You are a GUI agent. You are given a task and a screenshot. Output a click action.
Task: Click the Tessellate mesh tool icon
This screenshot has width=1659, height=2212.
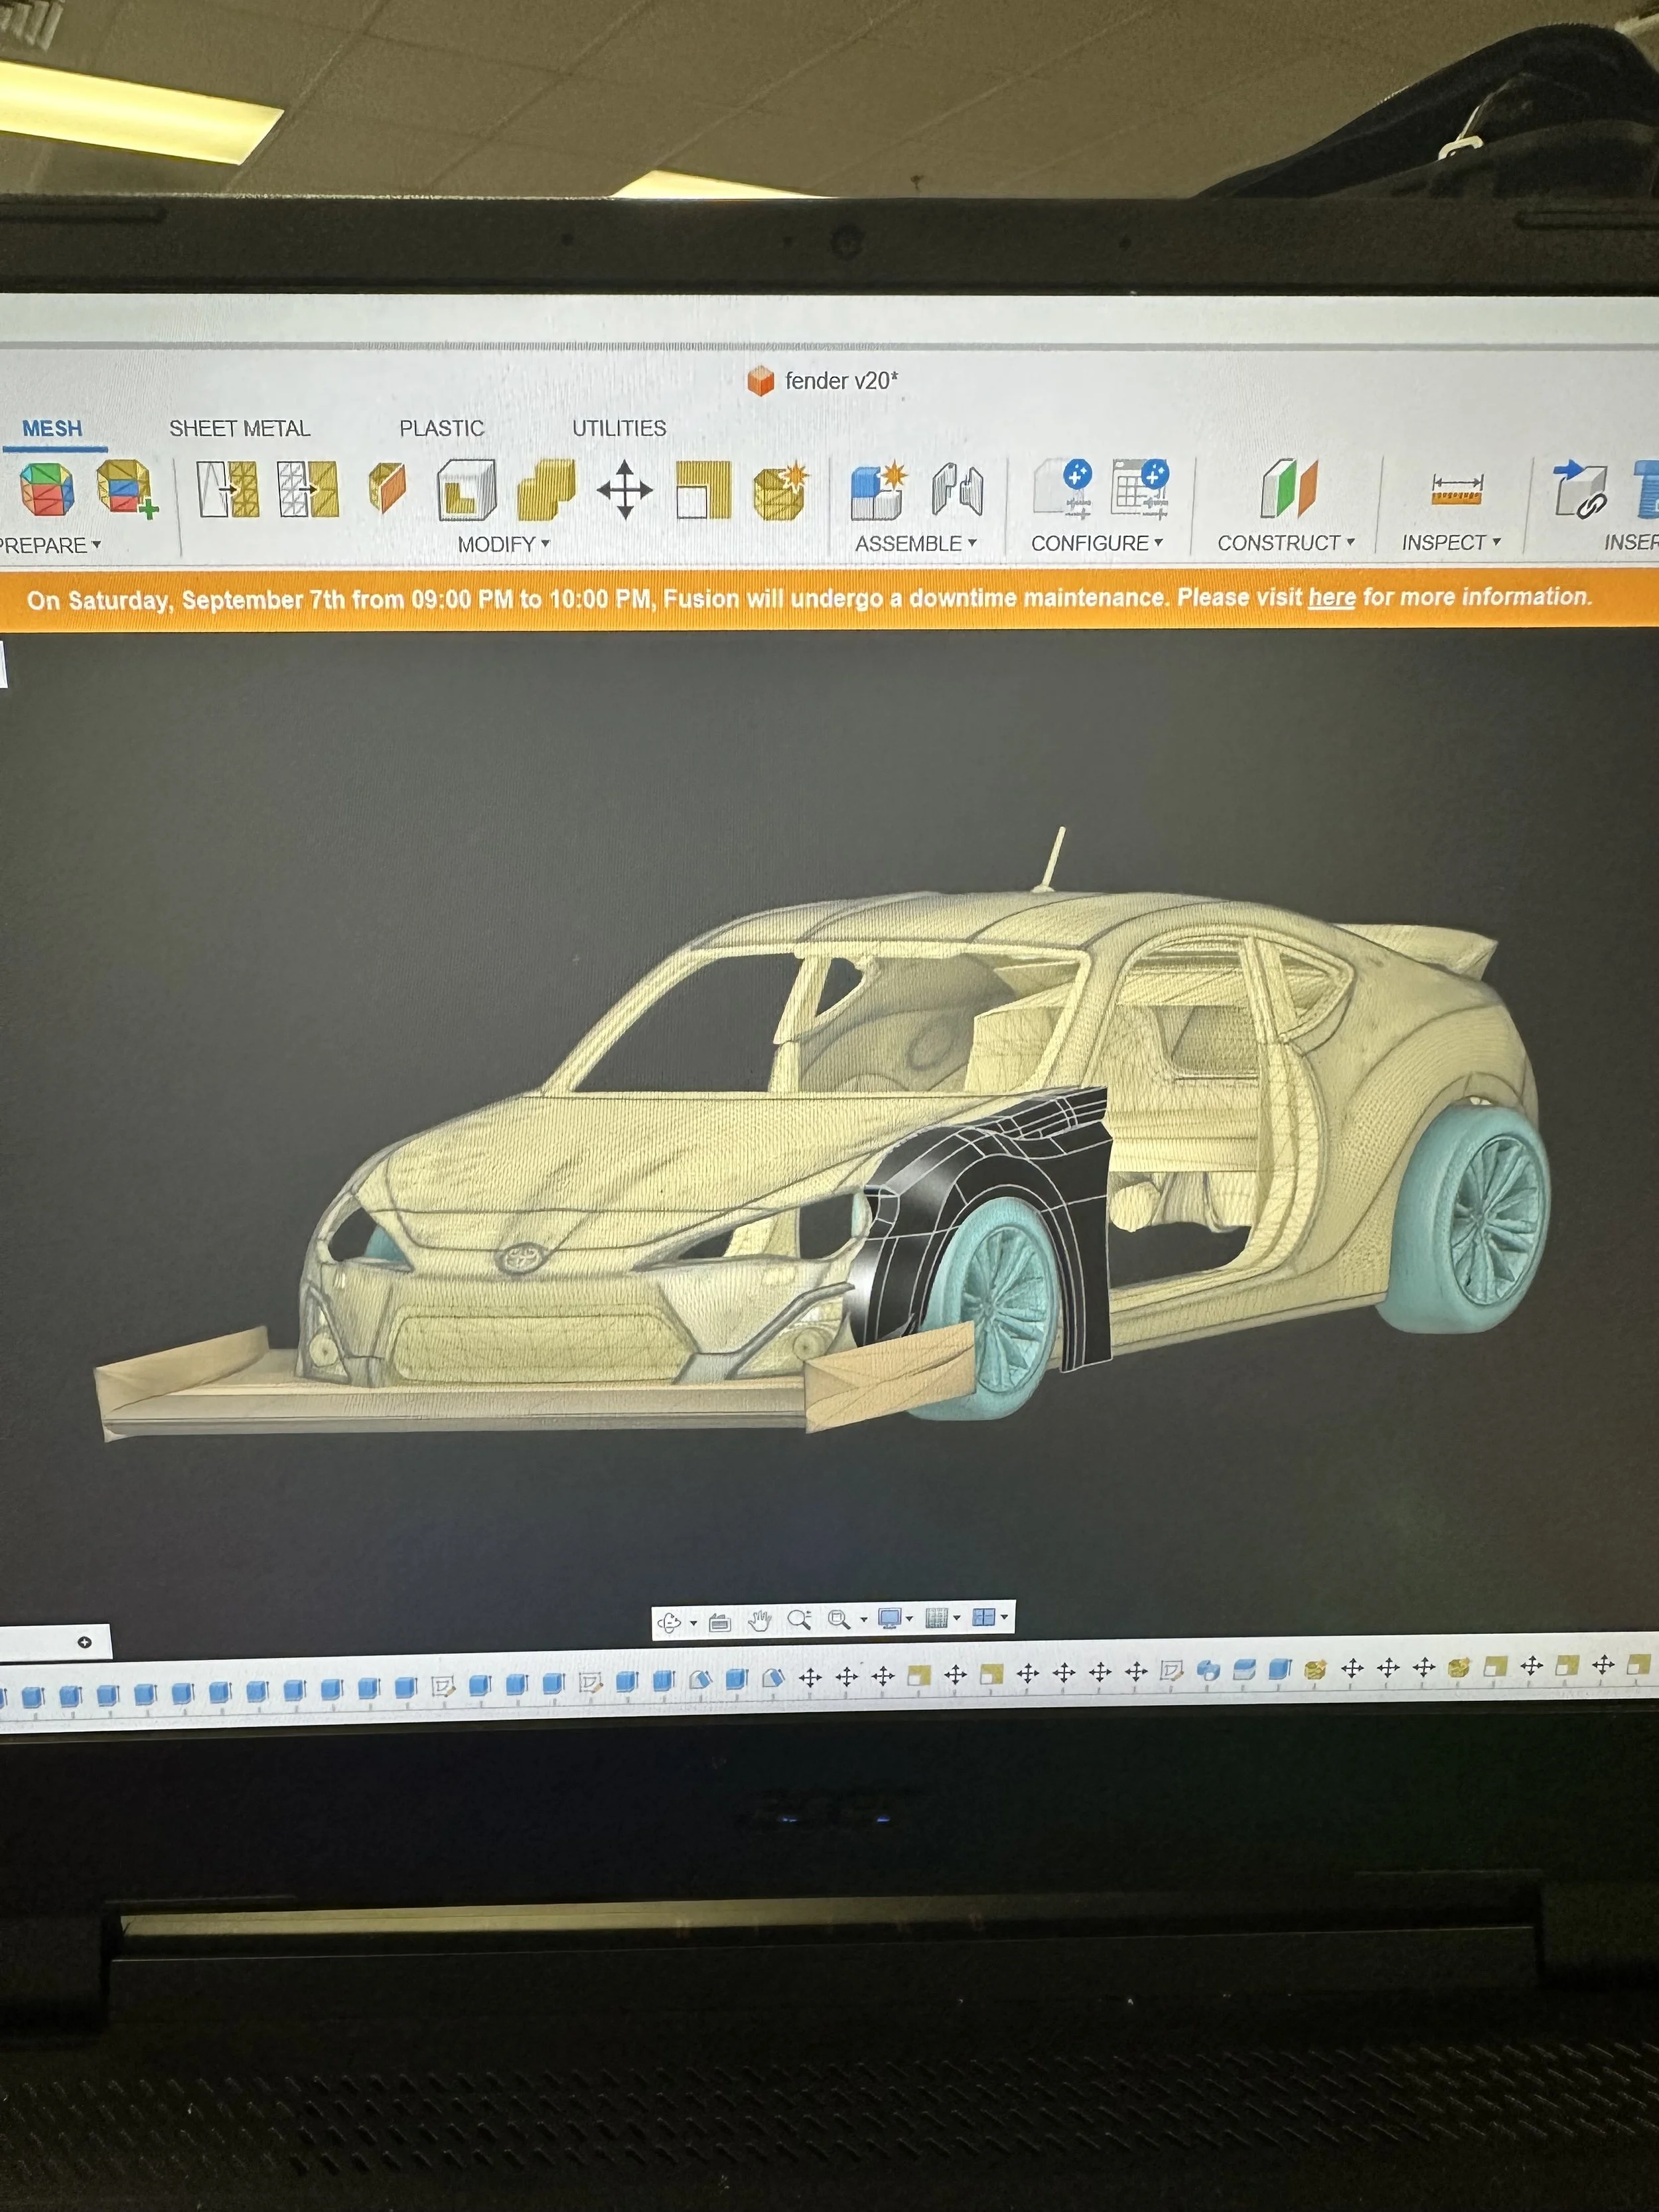point(46,490)
